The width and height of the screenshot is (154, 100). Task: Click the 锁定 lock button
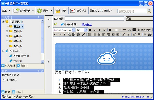pos(61,11)
